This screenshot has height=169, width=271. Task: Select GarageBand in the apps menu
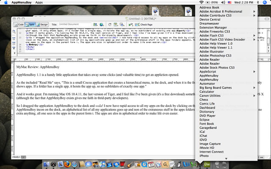(x=226, y=128)
